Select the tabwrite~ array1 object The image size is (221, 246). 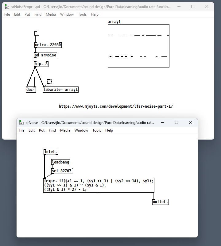tap(60, 90)
